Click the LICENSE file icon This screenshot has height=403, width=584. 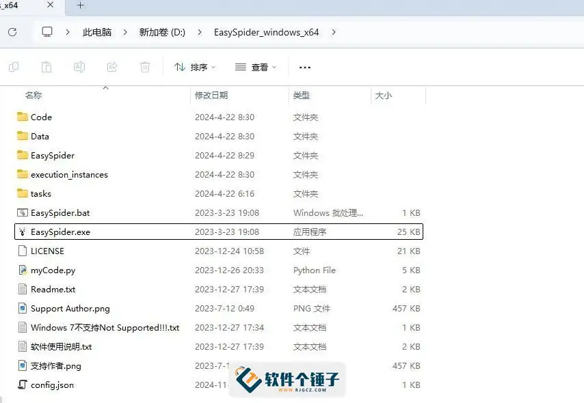(x=23, y=251)
